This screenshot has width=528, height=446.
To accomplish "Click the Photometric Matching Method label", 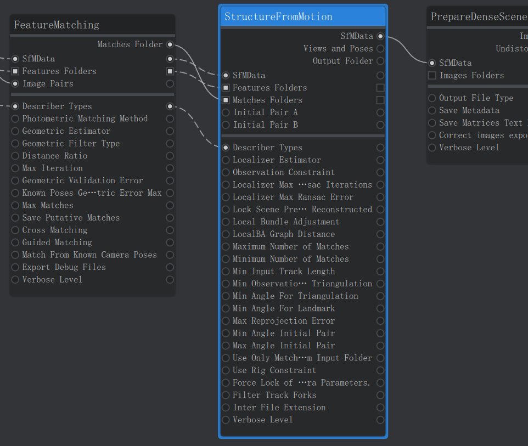I will pos(85,118).
